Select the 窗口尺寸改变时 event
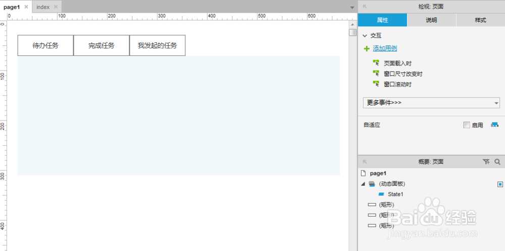 [403, 74]
